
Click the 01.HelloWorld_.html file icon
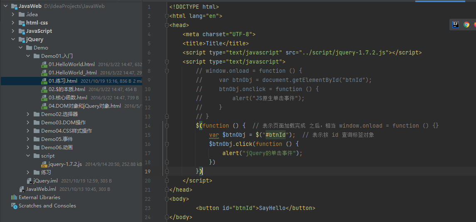[44, 73]
